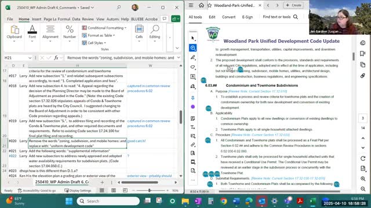Open the Review ribbon tab
This screenshot has height=208, width=371.
88,19
